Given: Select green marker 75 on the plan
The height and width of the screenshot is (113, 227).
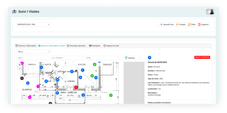Looking at the screenshot, I should [111, 95].
